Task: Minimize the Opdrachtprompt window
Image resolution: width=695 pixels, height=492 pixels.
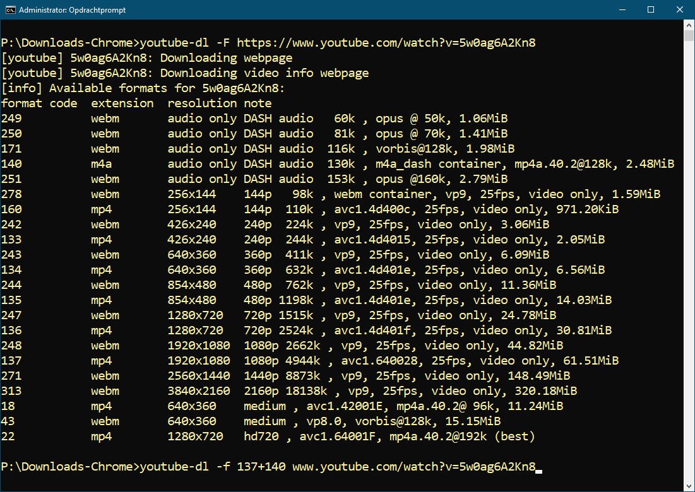Action: [x=622, y=10]
